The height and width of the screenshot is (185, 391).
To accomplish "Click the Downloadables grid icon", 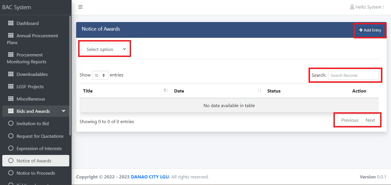I will point(11,74).
